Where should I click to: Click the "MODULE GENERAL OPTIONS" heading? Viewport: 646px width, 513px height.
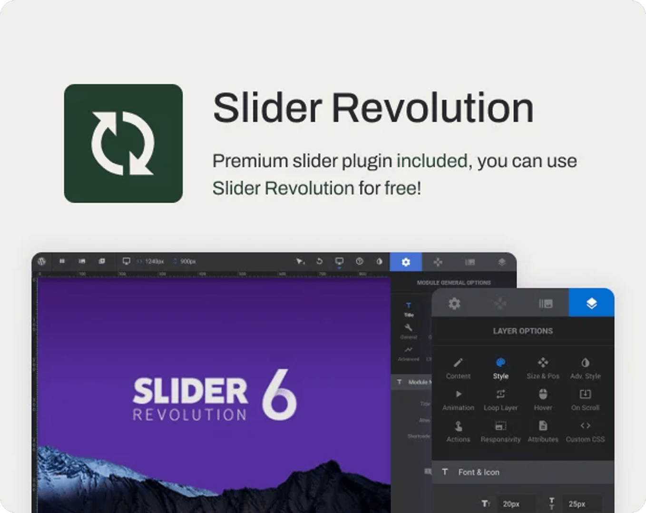[454, 283]
